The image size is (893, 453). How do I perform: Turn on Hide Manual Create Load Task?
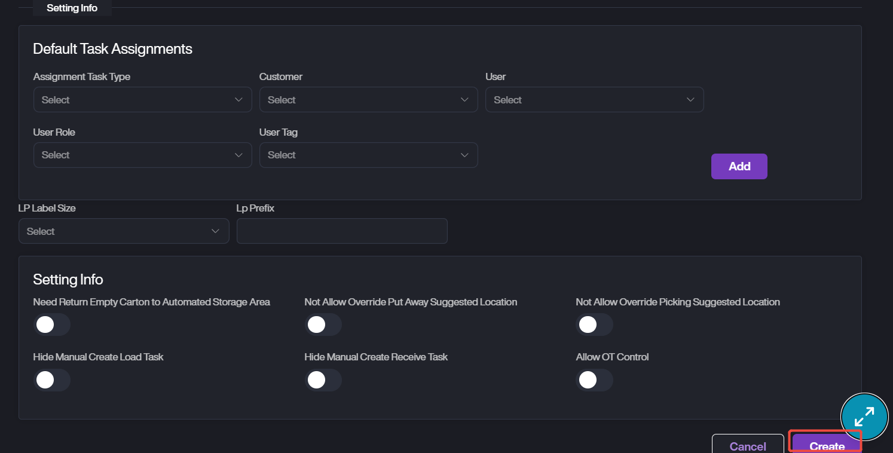tap(52, 379)
